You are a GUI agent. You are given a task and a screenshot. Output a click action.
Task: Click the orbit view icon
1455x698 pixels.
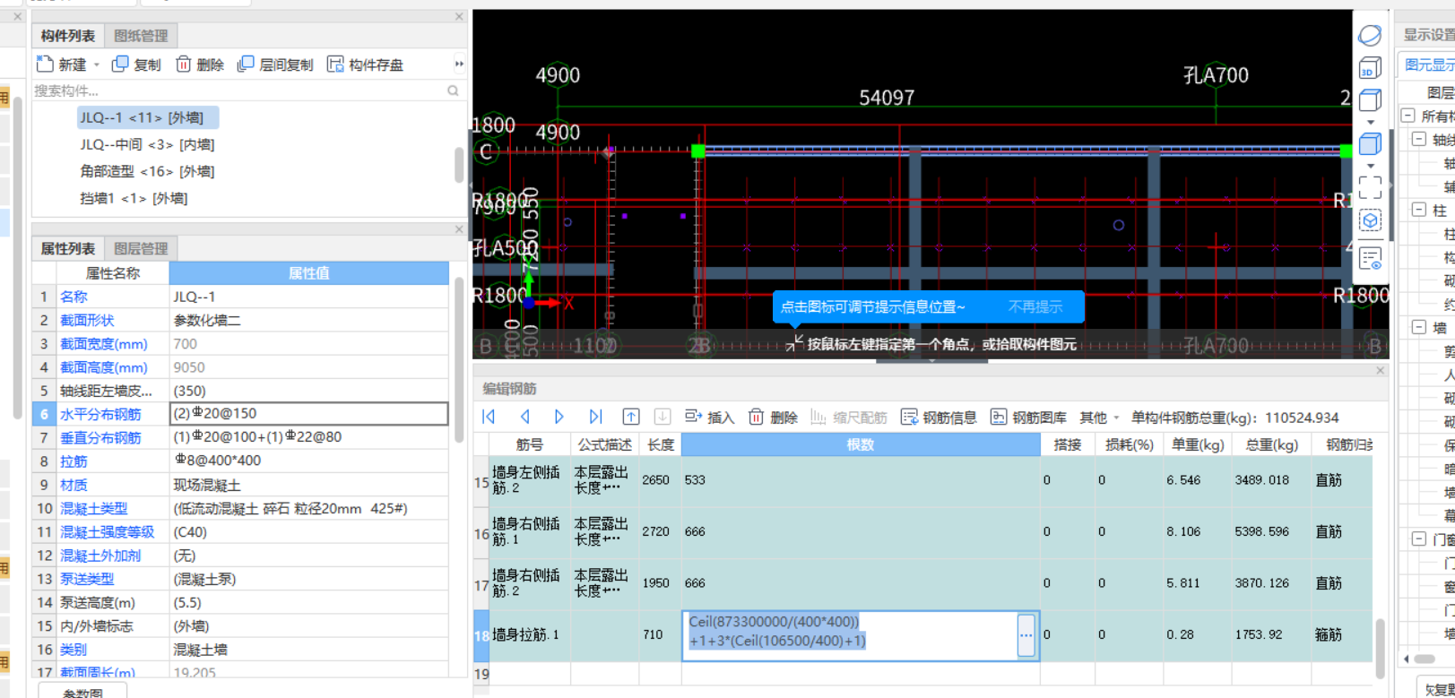pos(1370,36)
